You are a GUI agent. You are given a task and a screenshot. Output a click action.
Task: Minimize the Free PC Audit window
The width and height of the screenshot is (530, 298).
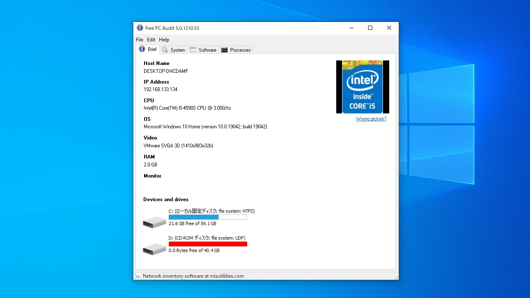352,28
